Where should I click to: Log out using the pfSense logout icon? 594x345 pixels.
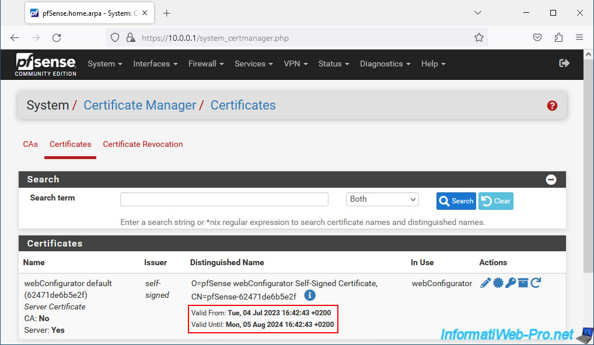(564, 63)
